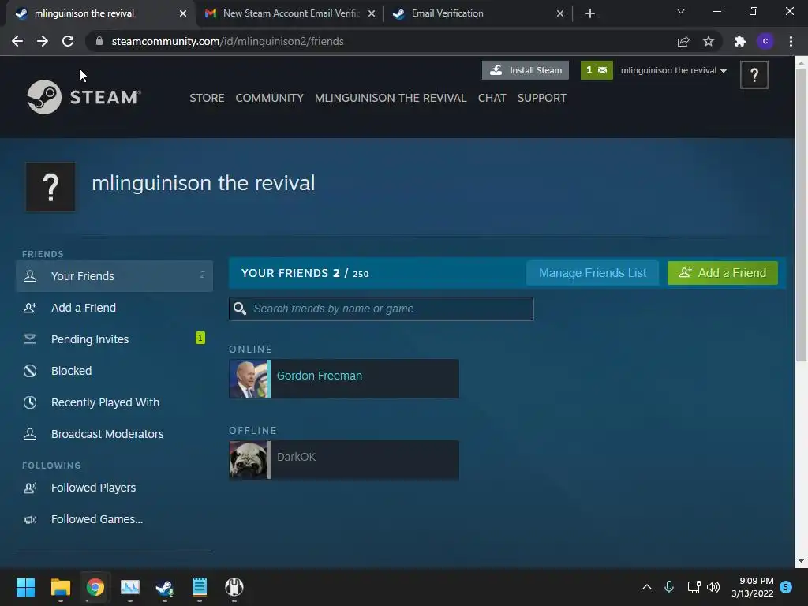Expand the mlinguinison the revival account dropdown
808x606 pixels.
(674, 70)
